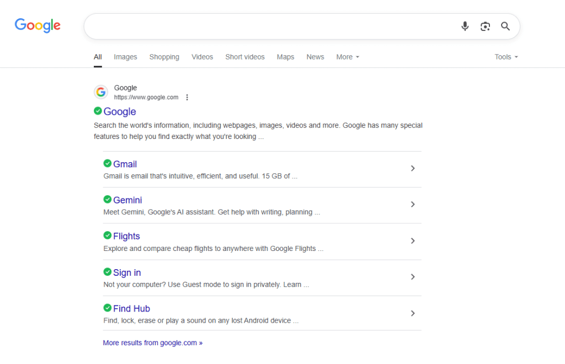The height and width of the screenshot is (364, 565).
Task: Click More results from google.com link
Action: tap(152, 342)
